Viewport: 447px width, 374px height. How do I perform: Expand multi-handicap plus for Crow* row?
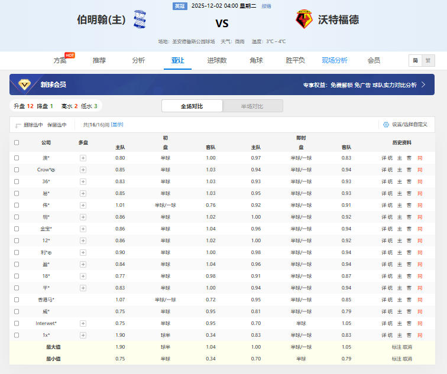[x=83, y=170]
